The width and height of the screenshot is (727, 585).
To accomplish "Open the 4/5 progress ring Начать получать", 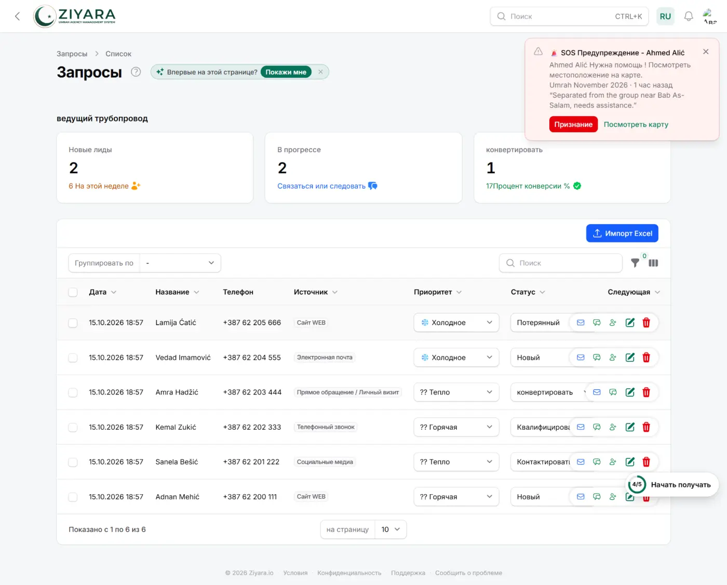I will point(671,485).
